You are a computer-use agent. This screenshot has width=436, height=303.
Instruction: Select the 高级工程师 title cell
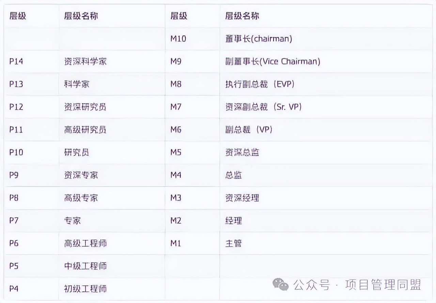[85, 243]
